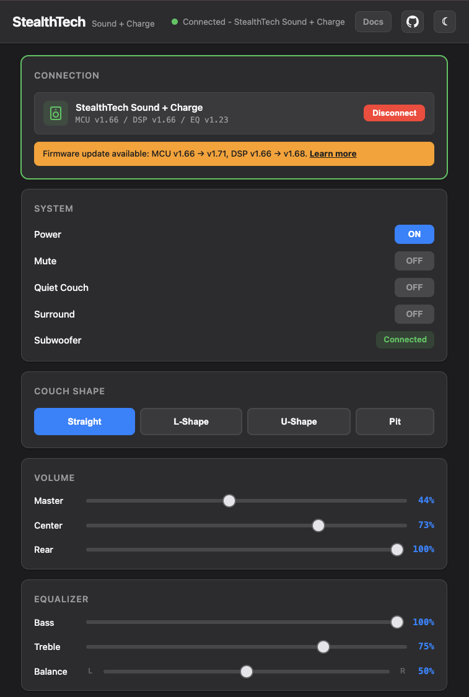Switch couch shape to Pit
Image resolution: width=469 pixels, height=697 pixels.
[395, 422]
